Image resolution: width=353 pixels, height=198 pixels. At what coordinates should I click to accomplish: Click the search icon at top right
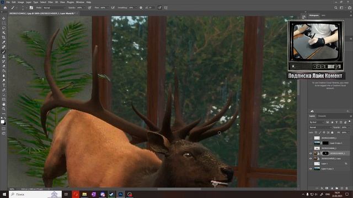coord(336,8)
